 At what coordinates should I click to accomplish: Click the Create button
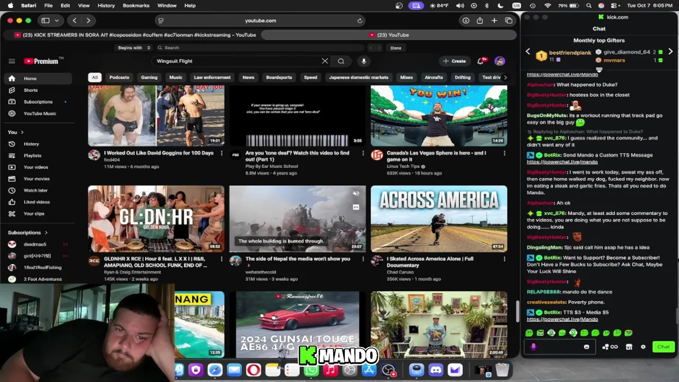pos(454,61)
